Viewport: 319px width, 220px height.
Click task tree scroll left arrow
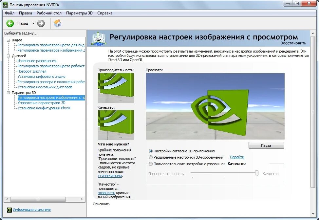[7, 199]
